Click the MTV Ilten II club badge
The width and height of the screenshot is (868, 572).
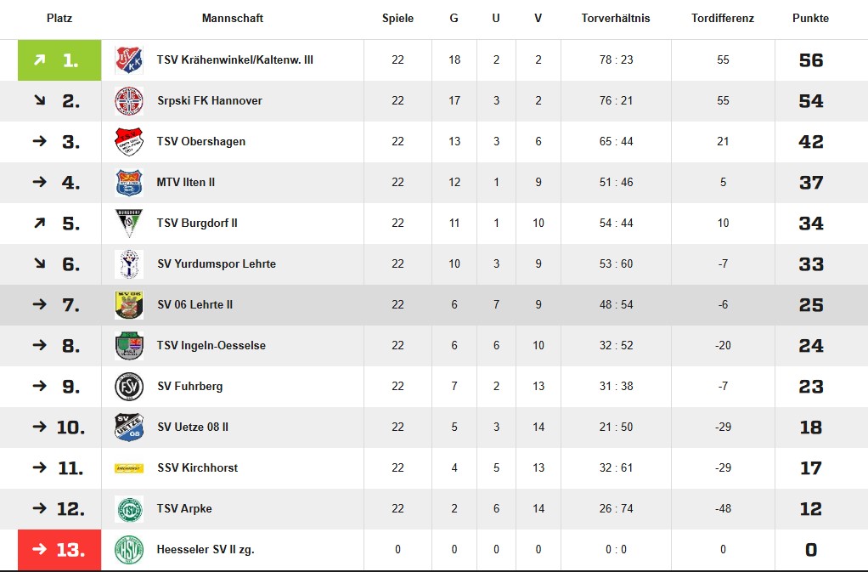tap(129, 182)
